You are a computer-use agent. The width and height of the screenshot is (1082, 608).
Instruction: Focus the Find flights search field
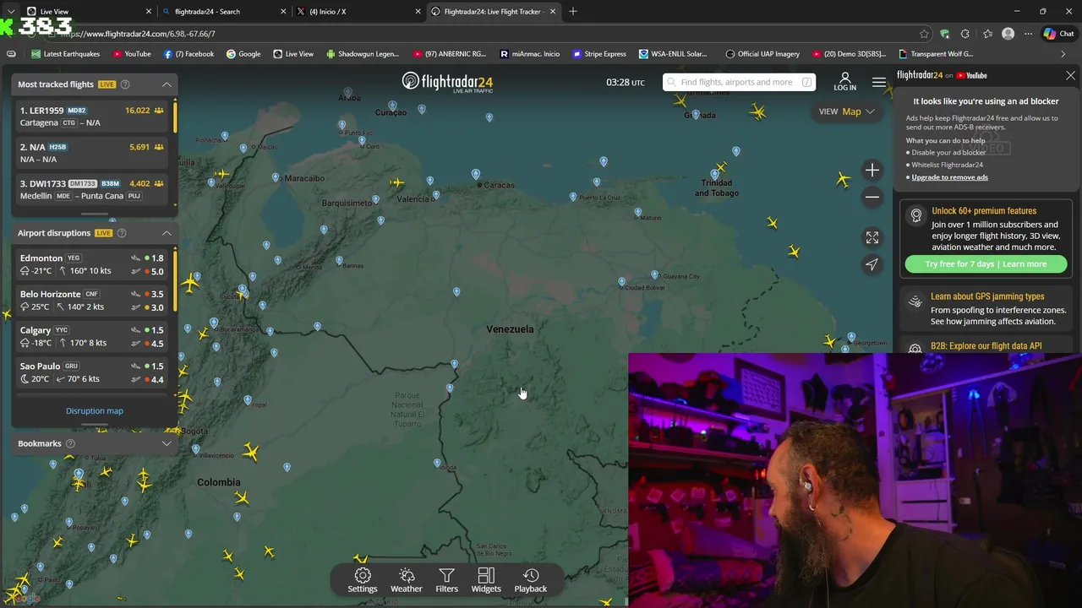point(739,82)
